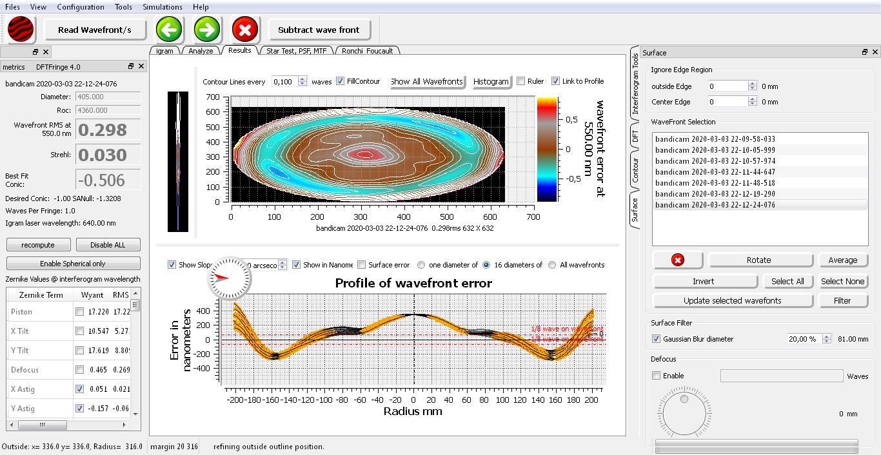
Task: Go to previous wavefront with green left arrow
Action: [170, 30]
